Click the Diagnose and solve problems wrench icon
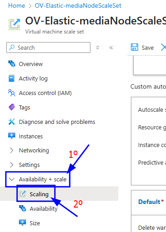 tap(12, 122)
